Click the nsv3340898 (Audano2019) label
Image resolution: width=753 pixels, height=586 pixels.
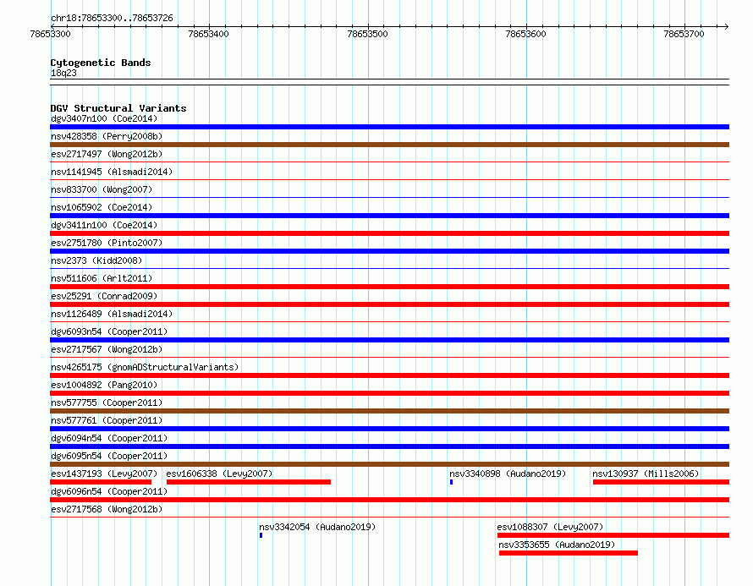[508, 474]
